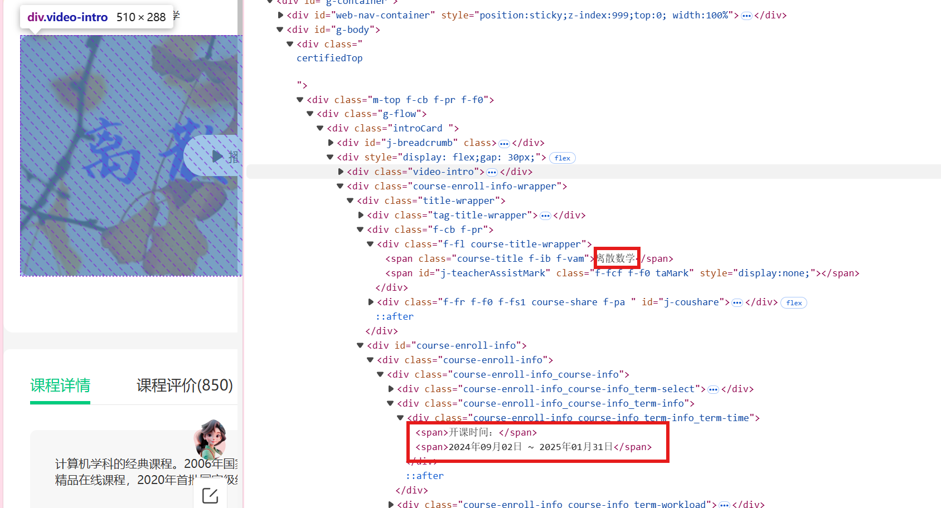The height and width of the screenshot is (508, 941).
Task: Click ellipsis of video-intro node
Action: (x=492, y=173)
